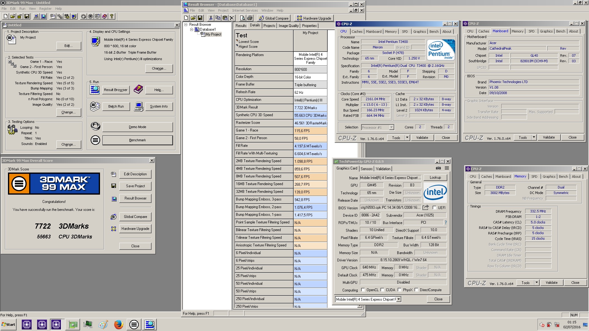Screen dimensions: 589x331
Task: Click GPU-Z graphics card taskbar icon
Action: [x=73, y=325]
